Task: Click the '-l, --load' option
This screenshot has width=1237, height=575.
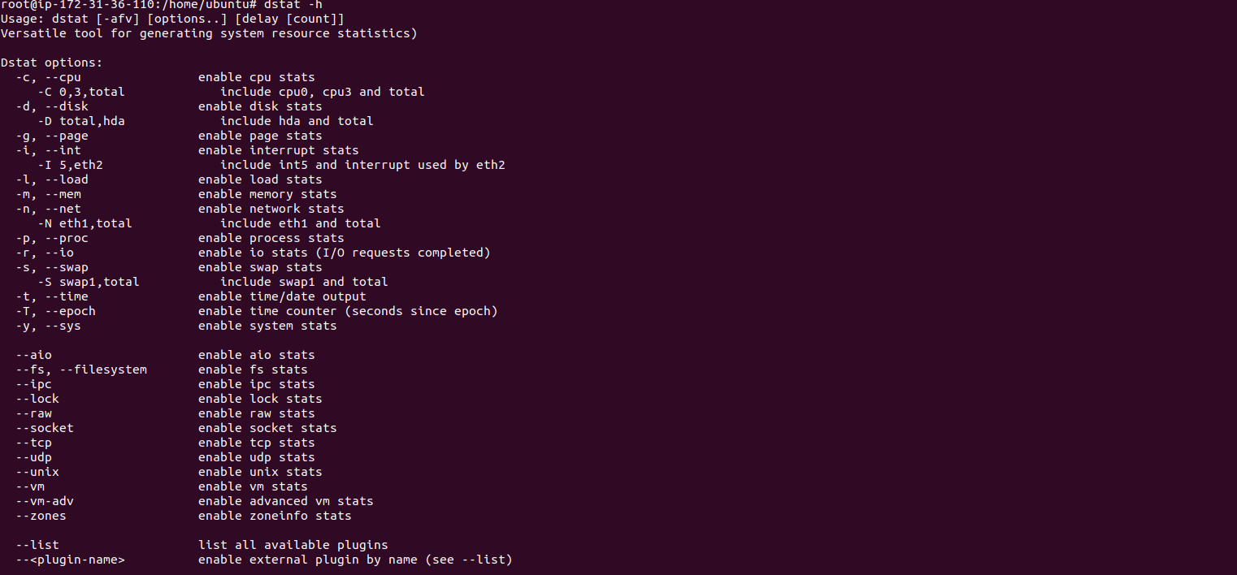Action: click(52, 179)
